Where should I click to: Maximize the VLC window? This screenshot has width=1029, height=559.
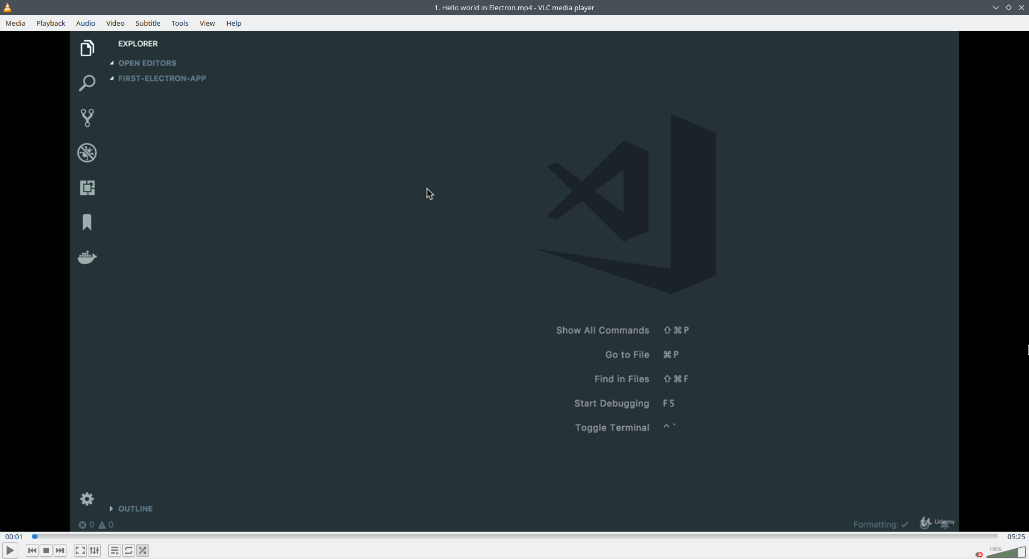1009,8
